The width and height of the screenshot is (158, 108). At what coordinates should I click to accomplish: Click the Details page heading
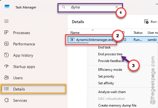click(x=78, y=22)
